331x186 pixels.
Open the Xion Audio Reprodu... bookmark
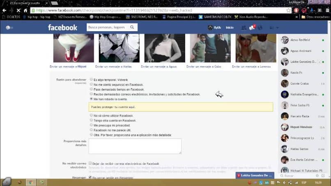point(251,17)
